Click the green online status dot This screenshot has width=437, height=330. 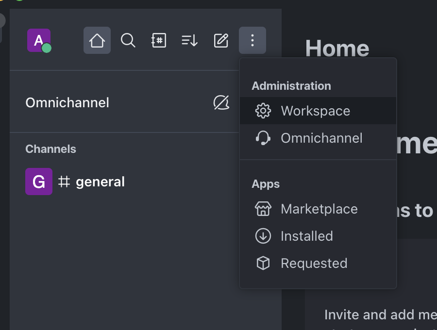click(x=47, y=48)
